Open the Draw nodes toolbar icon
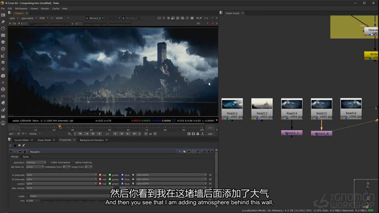Viewport: 379px width, 213px height. tap(3, 22)
